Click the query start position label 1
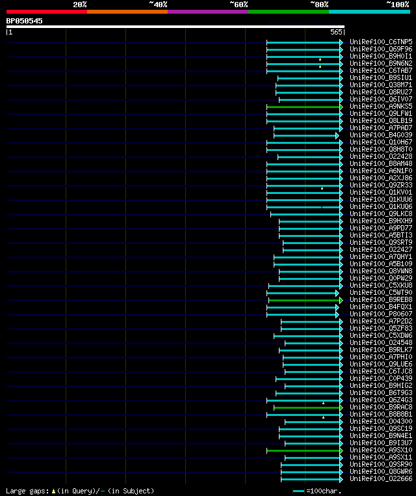The width and height of the screenshot is (416, 496). click(11, 33)
